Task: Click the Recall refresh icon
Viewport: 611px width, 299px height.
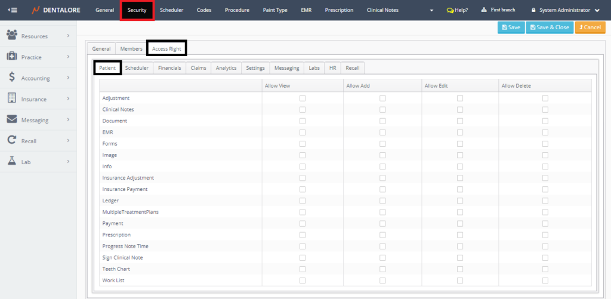Action: [x=11, y=141]
